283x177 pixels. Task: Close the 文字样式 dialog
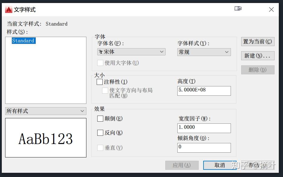pos(271,9)
